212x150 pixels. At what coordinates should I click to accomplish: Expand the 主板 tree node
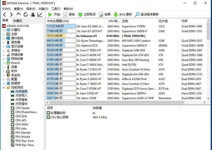click(4, 34)
